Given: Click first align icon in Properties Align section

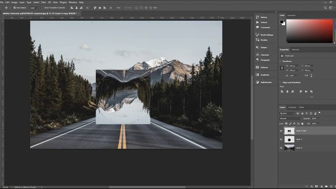Looking at the screenshot, I should pos(282,91).
